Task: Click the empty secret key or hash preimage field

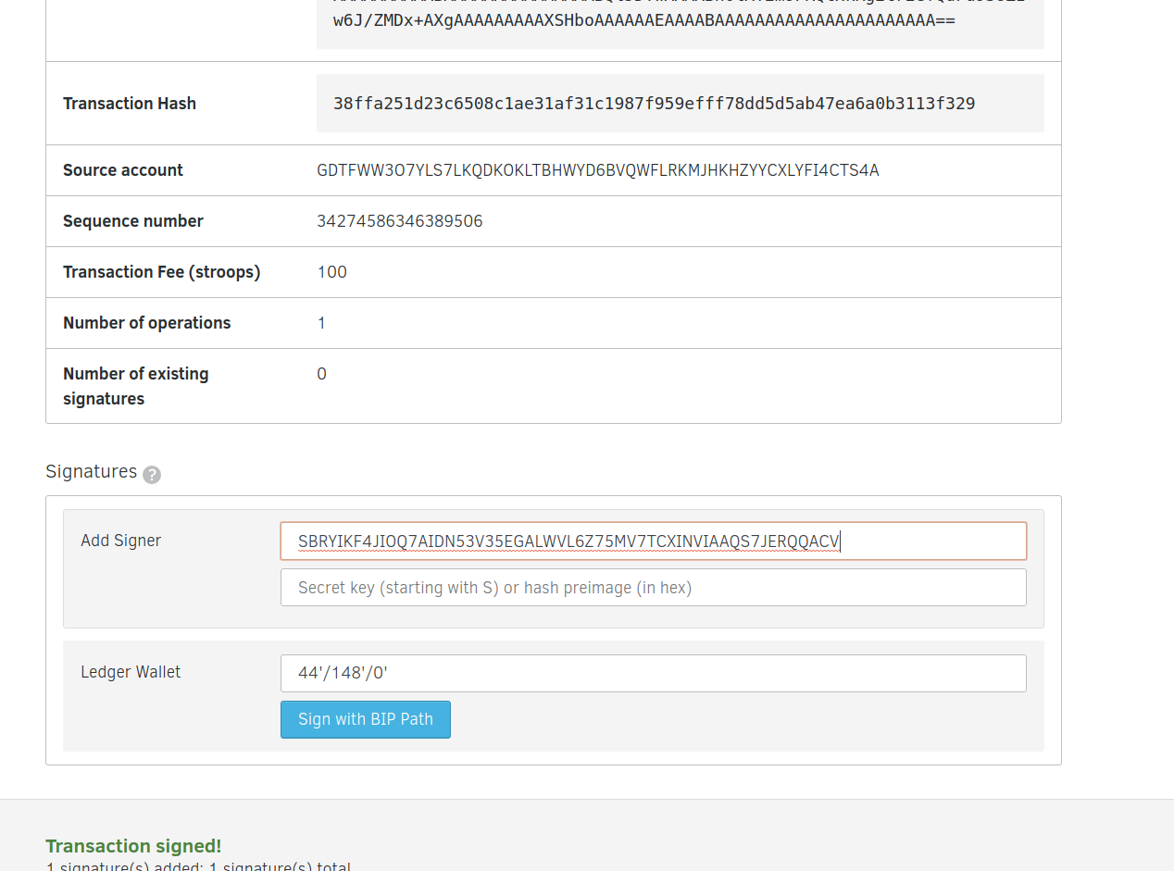Action: click(653, 588)
